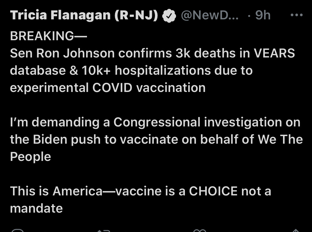Open Tricia Flanagan (R-NJ) profile name

click(84, 15)
